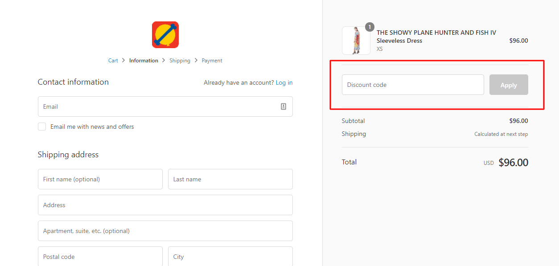559x266 pixels.
Task: Click the contact card icon in Email field
Action: (x=284, y=106)
